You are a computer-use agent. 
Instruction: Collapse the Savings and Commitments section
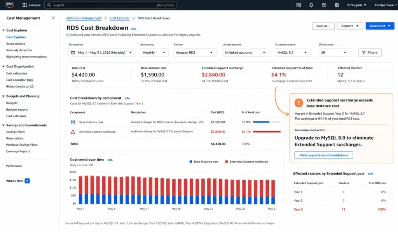(x=3, y=126)
